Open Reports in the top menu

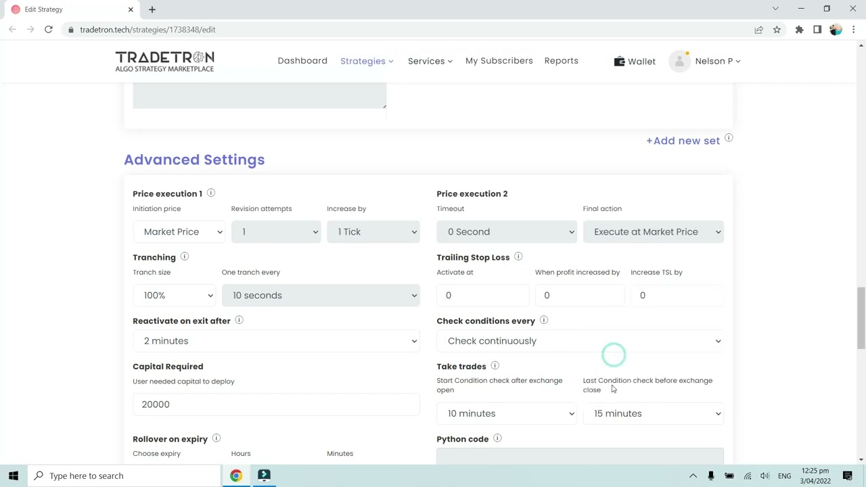point(562,61)
